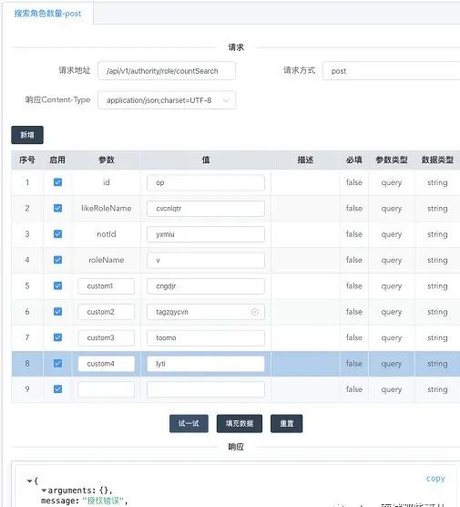Click the 'notId' parameter text
This screenshot has height=507, width=460.
(x=107, y=234)
